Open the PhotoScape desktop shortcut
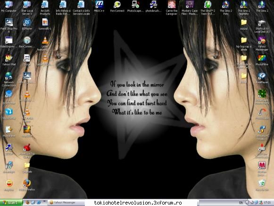Image resolution: width=274 pixels, height=206 pixels. pos(135,7)
